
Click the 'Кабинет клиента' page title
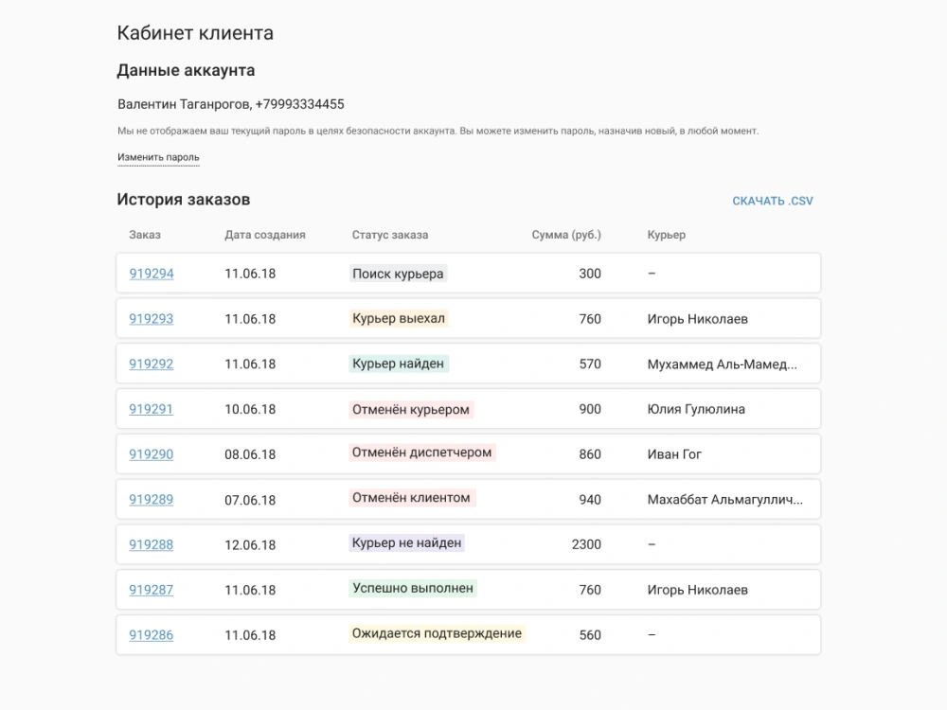tap(195, 33)
